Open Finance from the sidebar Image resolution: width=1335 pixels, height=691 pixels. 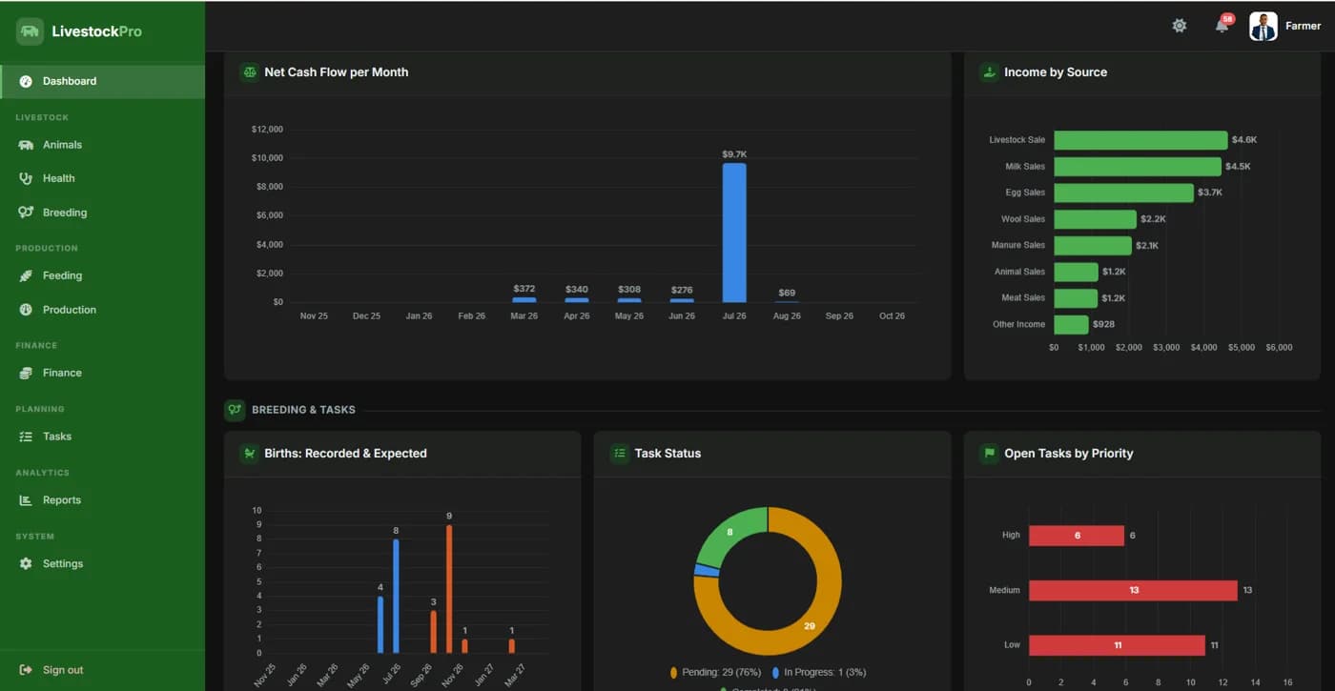point(102,373)
